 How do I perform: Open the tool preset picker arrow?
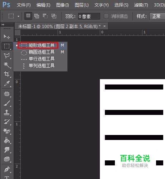(x=18, y=16)
